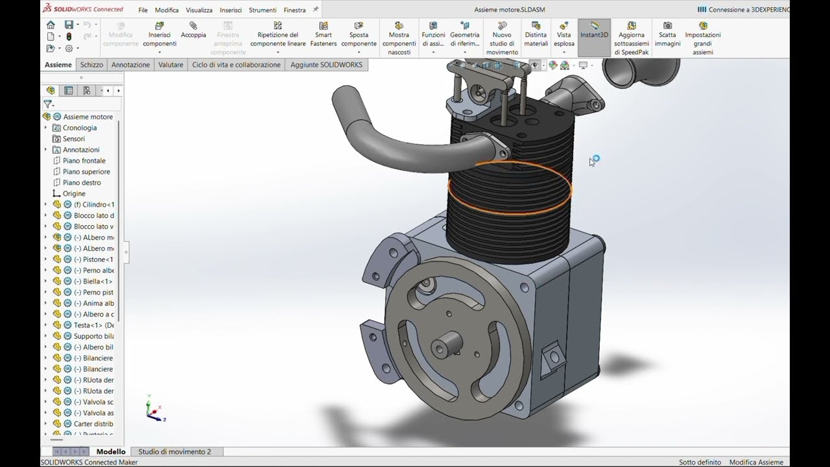Click the Save floppy disk icon
This screenshot has height=467, width=830.
[69, 25]
